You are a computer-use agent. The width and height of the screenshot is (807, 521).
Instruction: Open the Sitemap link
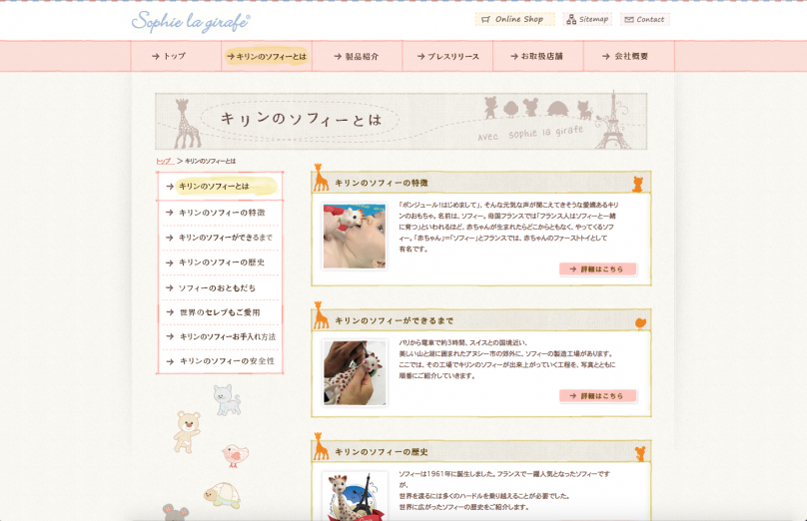point(587,20)
